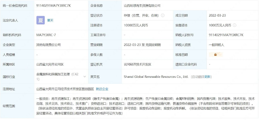Viewport: 259px width, 120px height.
Task: Expand the 国标行业 industry dropdown chevron
Action: point(85,77)
